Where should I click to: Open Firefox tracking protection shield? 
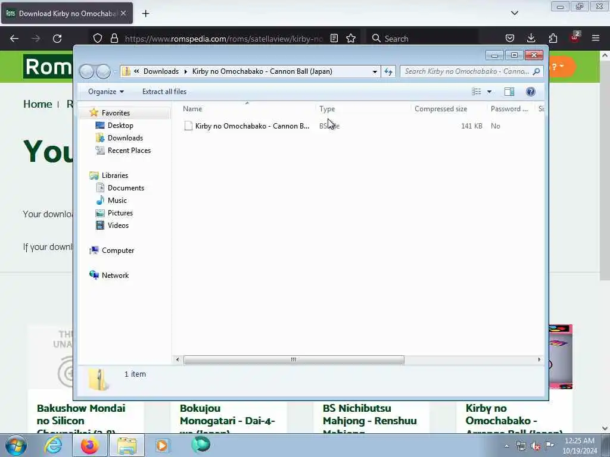coord(98,38)
